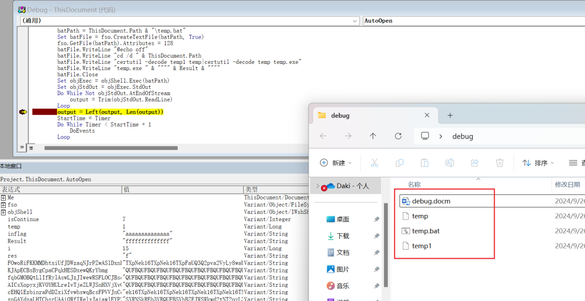Click the highlighted output = Left(output...) line
Image resolution: width=585 pixels, height=301 pixels.
click(110, 112)
